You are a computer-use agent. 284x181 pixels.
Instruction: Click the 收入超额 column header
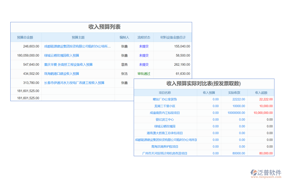[x=261, y=93]
